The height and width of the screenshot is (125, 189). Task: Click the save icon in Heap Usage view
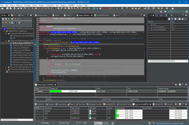click(180, 85)
